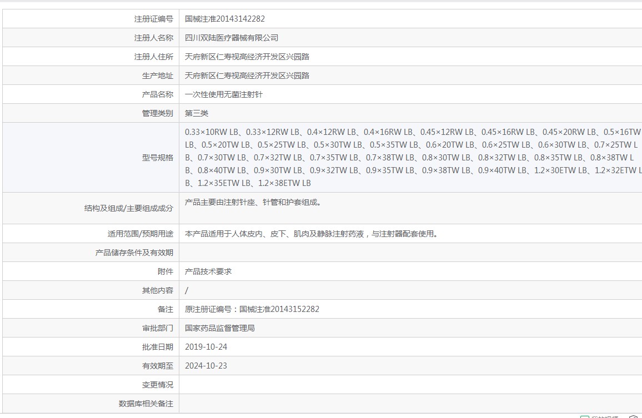
Task: Click the approval date 2019-10-24
Action: (206, 347)
